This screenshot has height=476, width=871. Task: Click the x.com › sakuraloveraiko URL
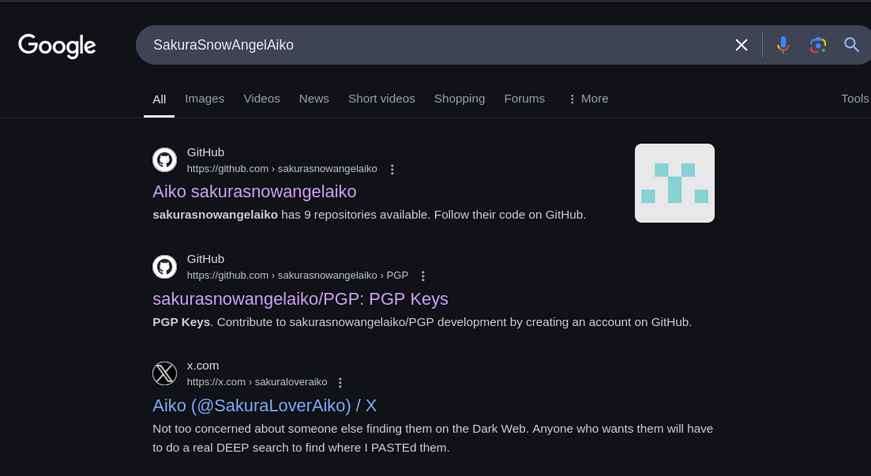[x=257, y=382]
